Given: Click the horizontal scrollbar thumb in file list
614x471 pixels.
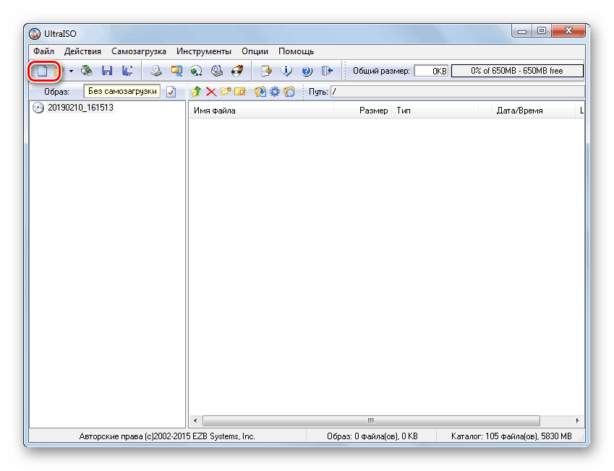Looking at the screenshot, I should click(x=371, y=421).
